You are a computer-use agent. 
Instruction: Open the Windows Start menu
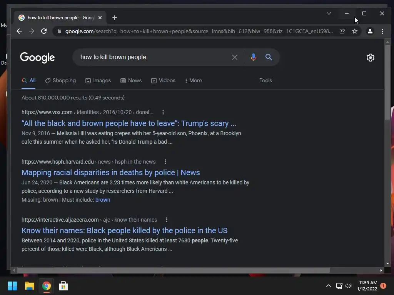[12, 286]
